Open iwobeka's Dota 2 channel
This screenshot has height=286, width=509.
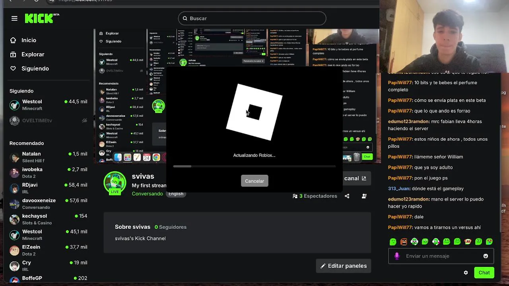click(49, 172)
